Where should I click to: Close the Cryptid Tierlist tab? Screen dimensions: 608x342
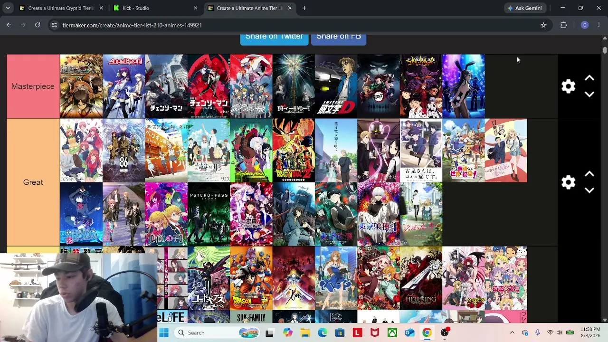pos(101,8)
